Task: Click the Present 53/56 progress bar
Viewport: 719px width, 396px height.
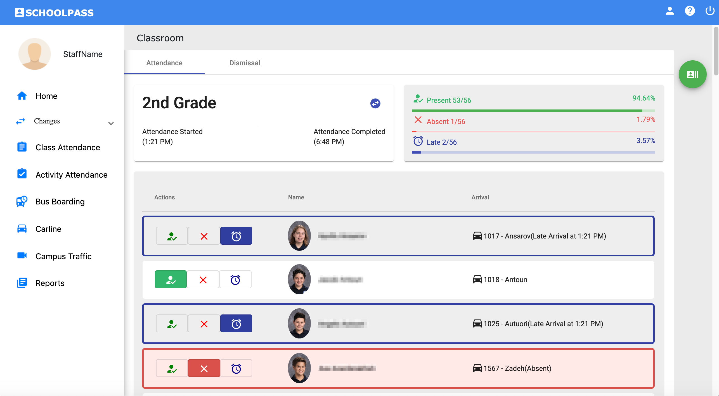Action: 533,111
